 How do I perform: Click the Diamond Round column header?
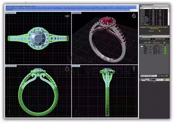150,45
